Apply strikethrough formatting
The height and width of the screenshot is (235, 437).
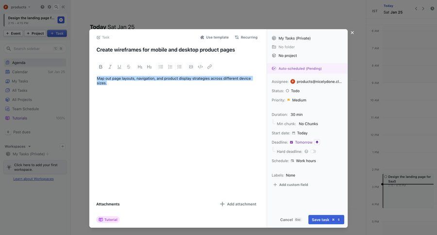click(129, 67)
